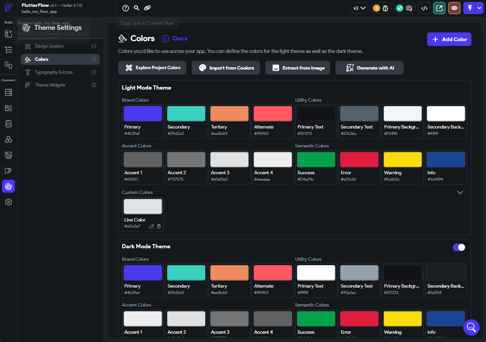The width and height of the screenshot is (486, 342).
Task: Click the preview eye icon
Action: click(454, 8)
